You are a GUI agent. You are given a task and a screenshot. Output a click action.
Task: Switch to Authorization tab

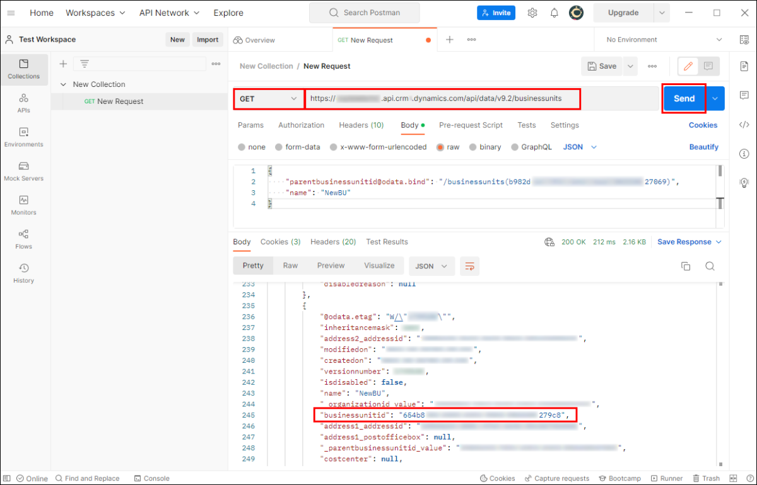[301, 125]
